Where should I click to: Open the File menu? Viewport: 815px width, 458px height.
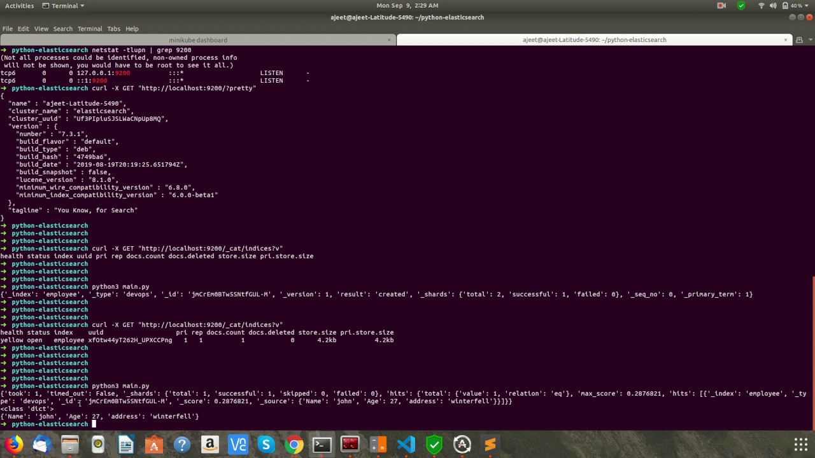[8, 29]
